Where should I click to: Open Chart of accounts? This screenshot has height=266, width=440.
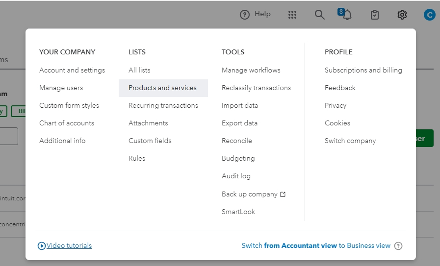click(x=67, y=123)
